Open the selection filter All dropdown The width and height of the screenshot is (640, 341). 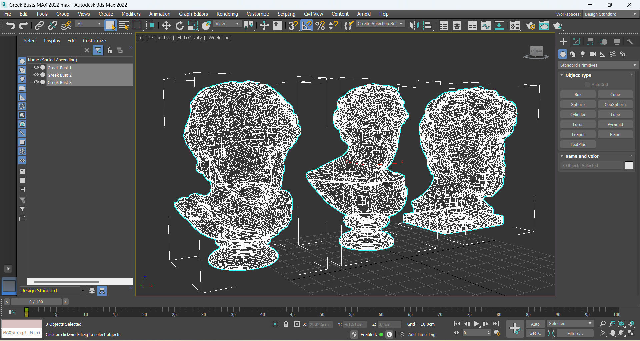pos(89,24)
